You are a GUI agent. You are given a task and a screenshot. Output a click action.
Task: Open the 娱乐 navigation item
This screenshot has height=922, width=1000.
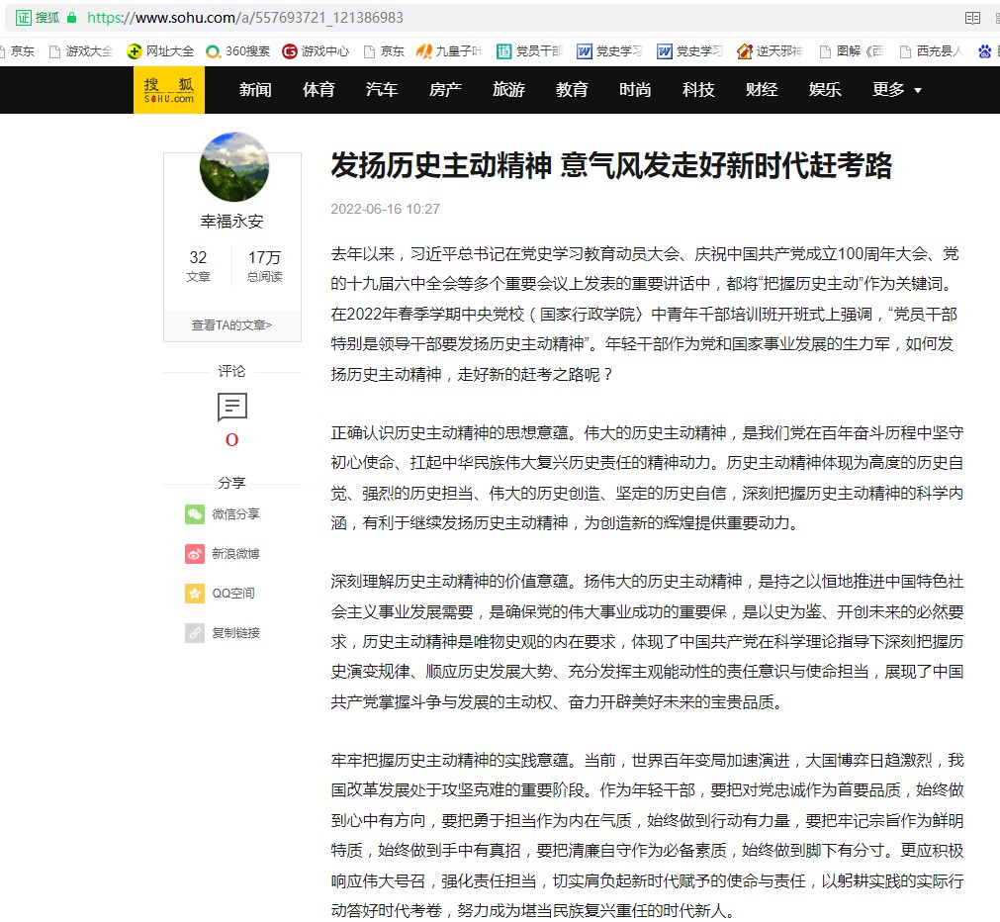825,90
